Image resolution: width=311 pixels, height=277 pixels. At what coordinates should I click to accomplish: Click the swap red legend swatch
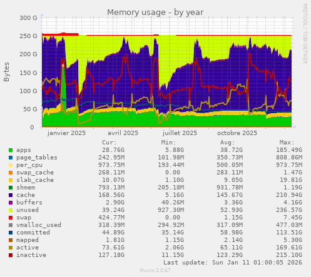pos(11,218)
